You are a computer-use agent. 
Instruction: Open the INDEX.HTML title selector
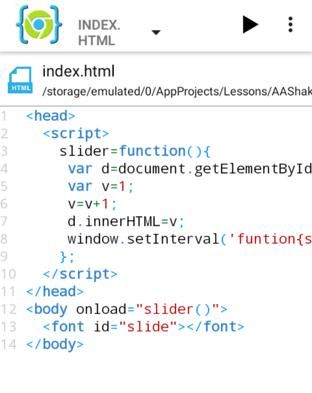(99, 32)
